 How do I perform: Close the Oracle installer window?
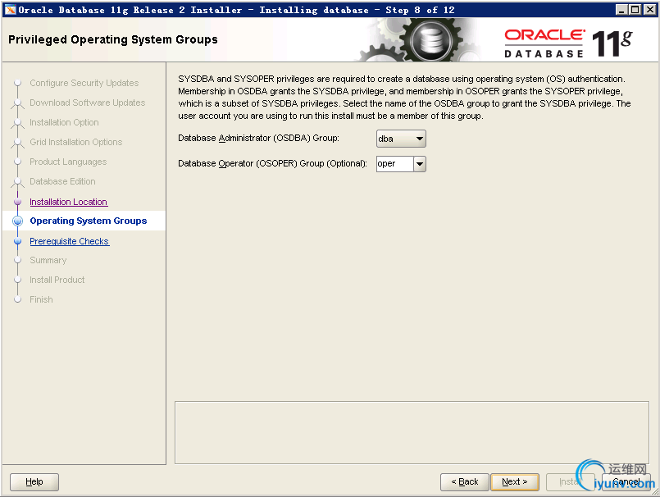tap(649, 10)
